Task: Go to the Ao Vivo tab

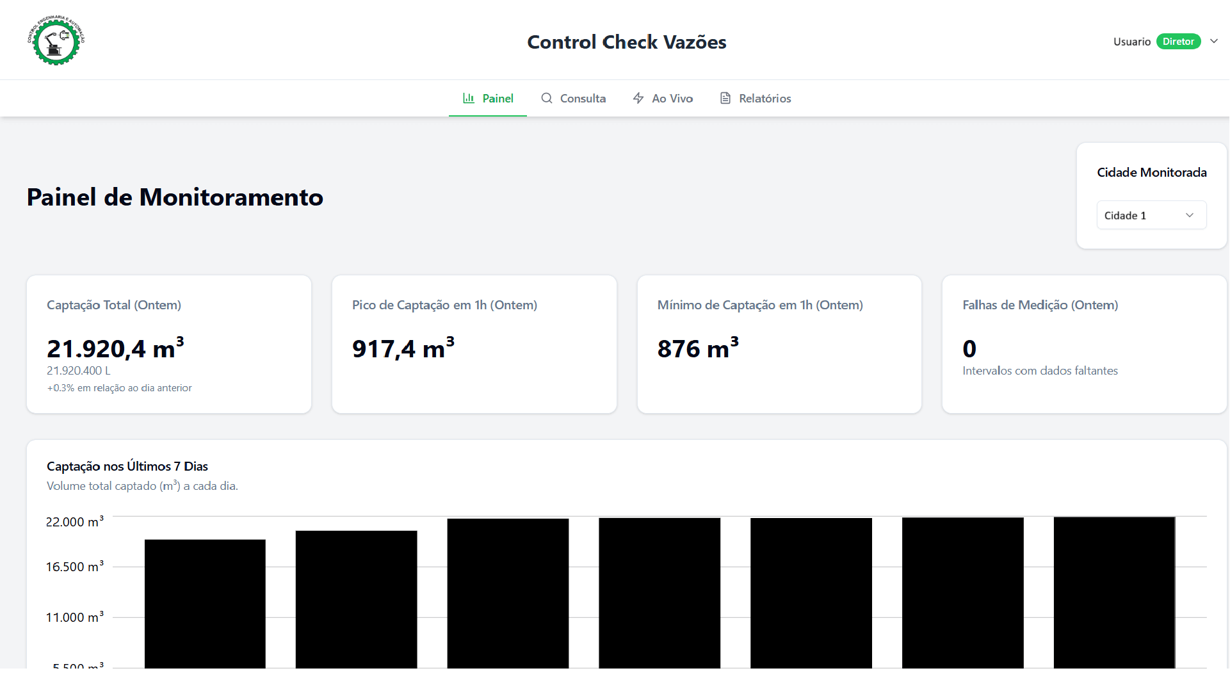Action: point(663,99)
